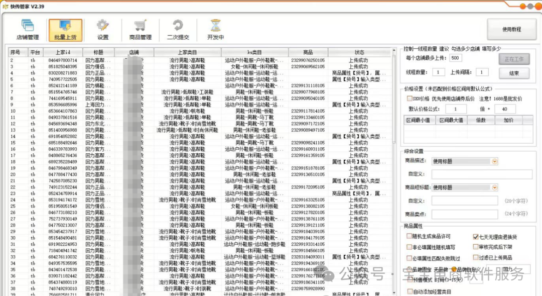
Task: Click product id 23299131118105
Action: [308, 85]
